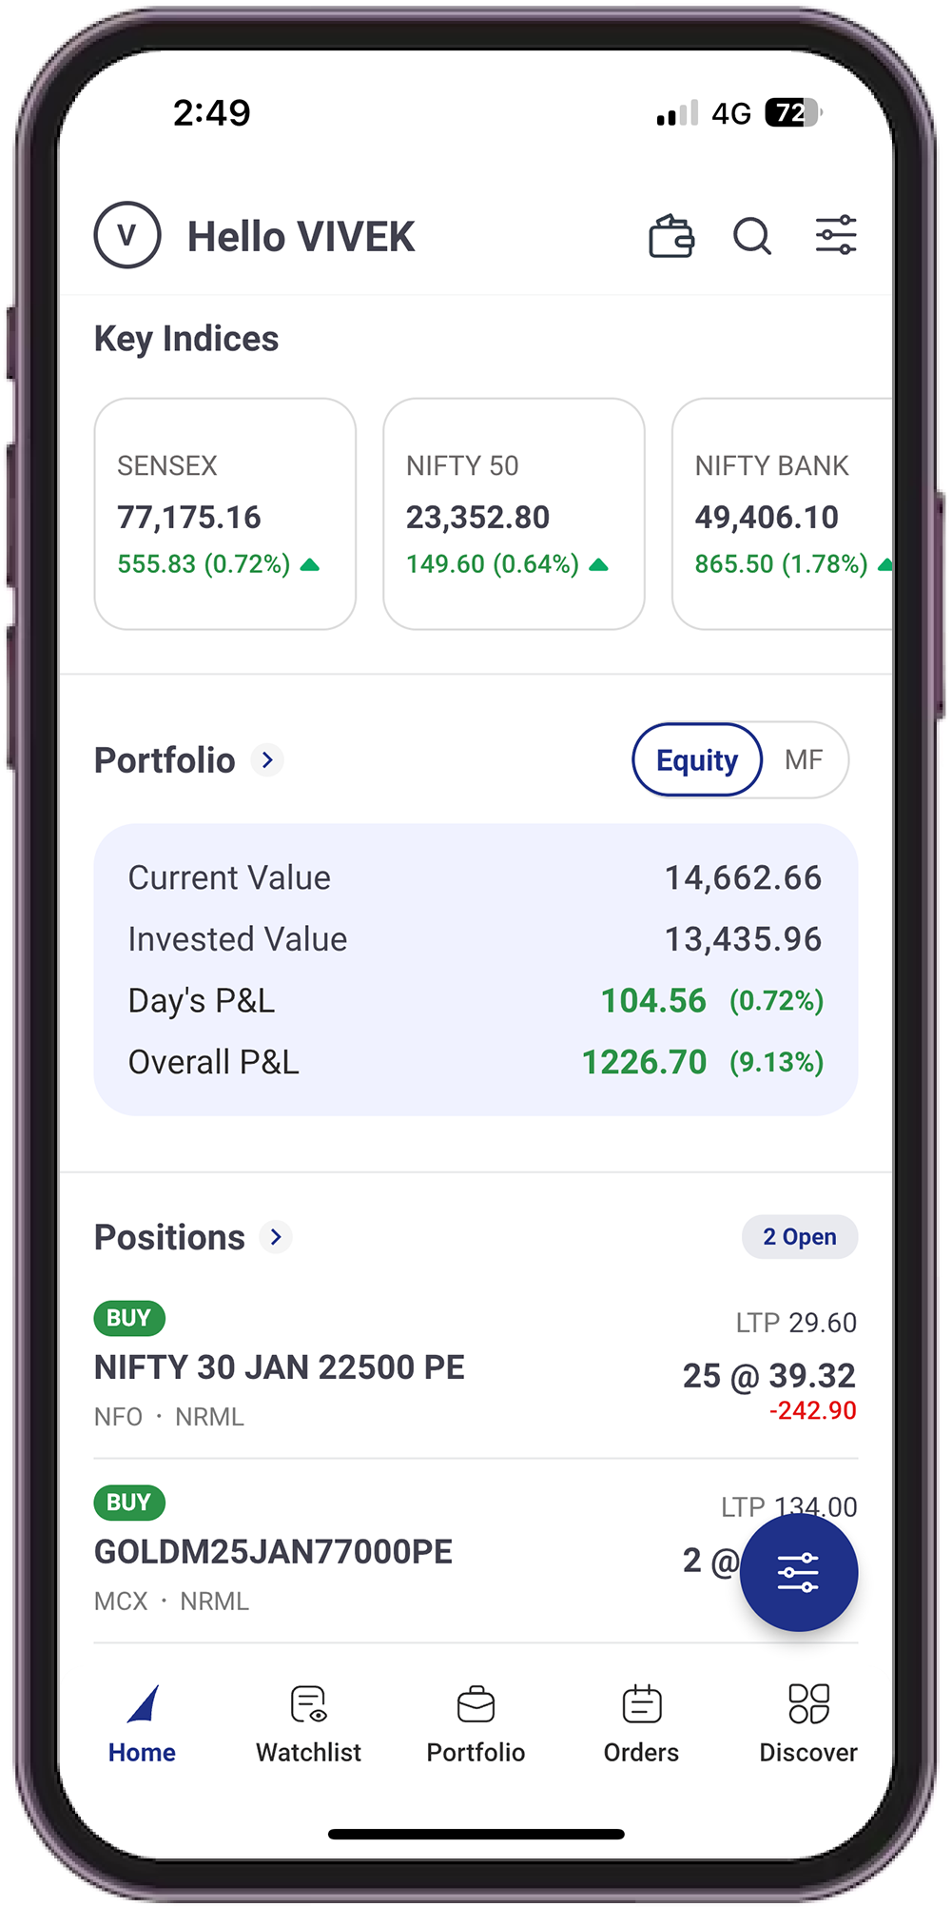952x1907 pixels.
Task: Tap the V profile avatar
Action: [127, 235]
